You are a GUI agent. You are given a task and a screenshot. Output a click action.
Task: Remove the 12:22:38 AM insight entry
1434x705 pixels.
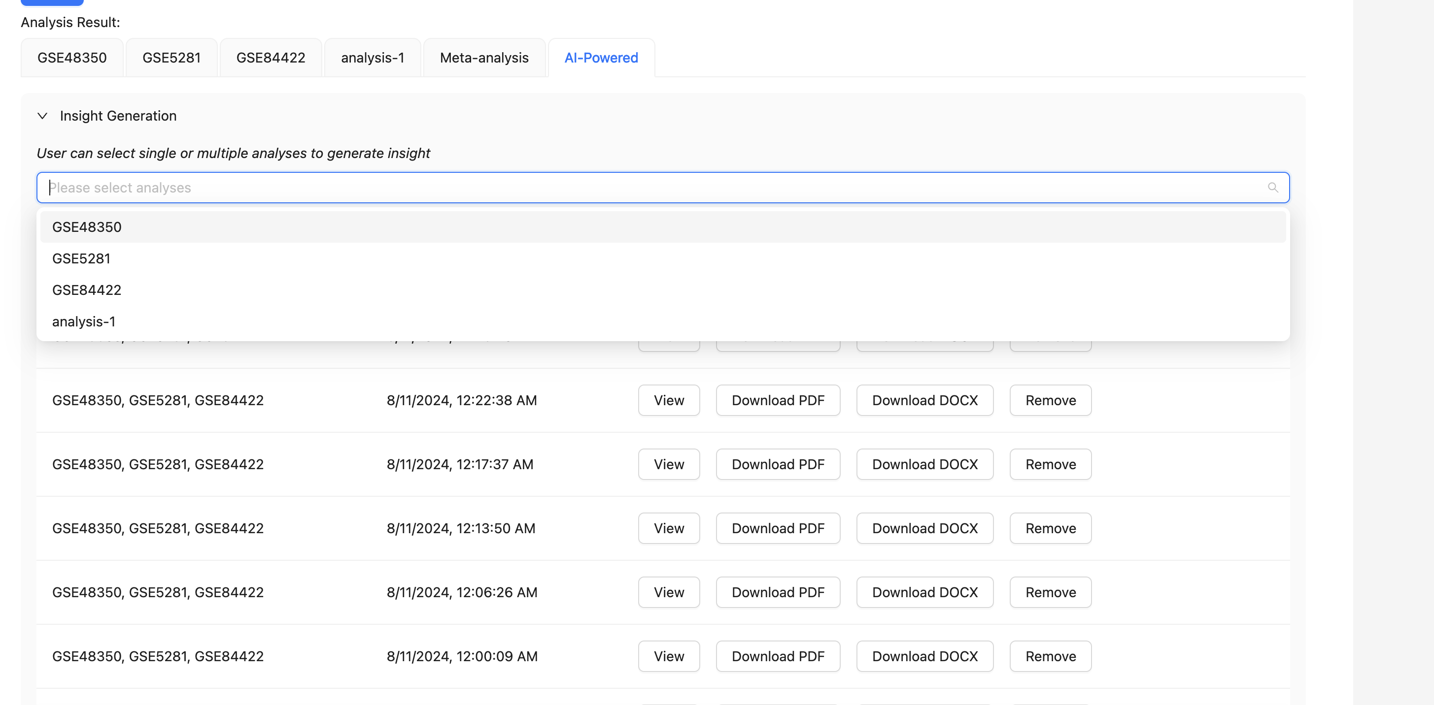1051,400
